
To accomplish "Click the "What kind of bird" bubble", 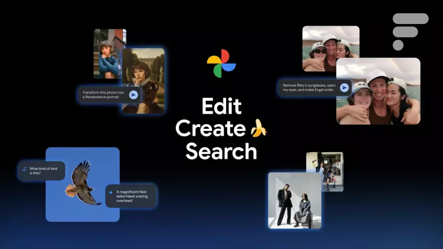I will coord(41,171).
